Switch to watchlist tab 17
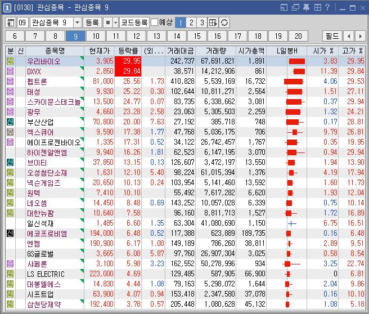 click(x=237, y=36)
